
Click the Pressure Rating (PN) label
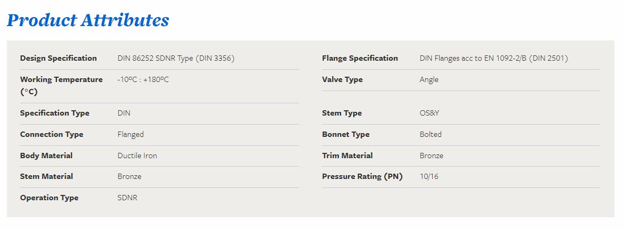point(362,176)
